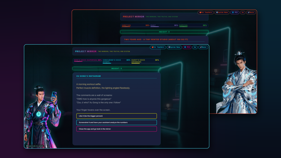Click the Aa font button in front window

[195, 47]
